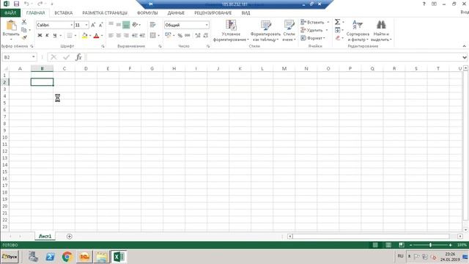The height and width of the screenshot is (264, 469).
Task: Click the cell borders icon
Action: click(x=70, y=36)
